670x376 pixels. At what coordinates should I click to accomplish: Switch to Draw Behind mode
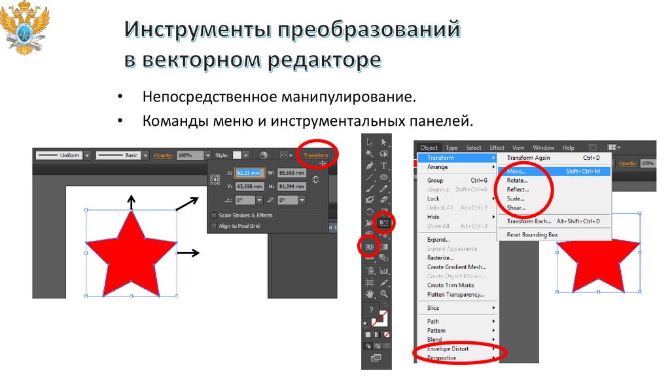pyautogui.click(x=378, y=346)
